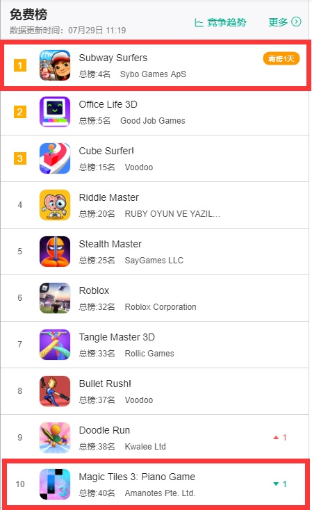Select the rank 3 yellow badge
The image size is (312, 510).
tap(20, 158)
